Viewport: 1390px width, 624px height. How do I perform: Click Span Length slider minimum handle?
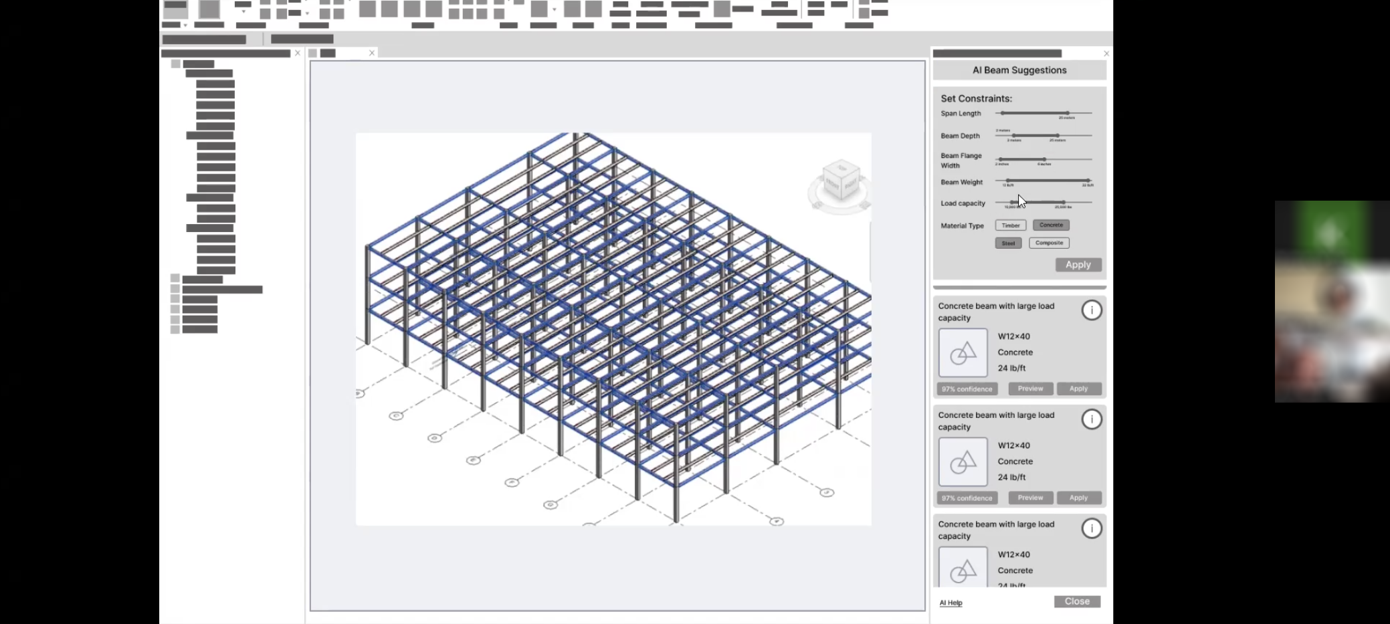coord(1003,113)
